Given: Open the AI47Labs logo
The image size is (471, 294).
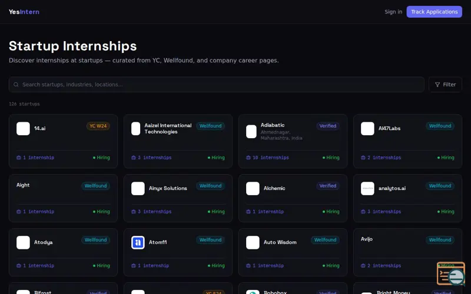Looking at the screenshot, I should pos(367,128).
